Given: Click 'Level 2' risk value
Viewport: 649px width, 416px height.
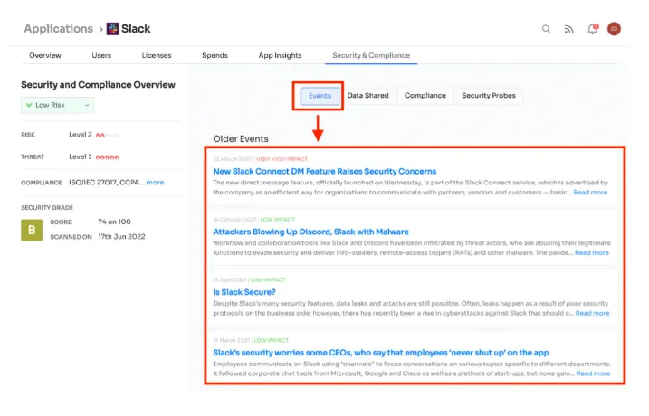Looking at the screenshot, I should tap(81, 135).
